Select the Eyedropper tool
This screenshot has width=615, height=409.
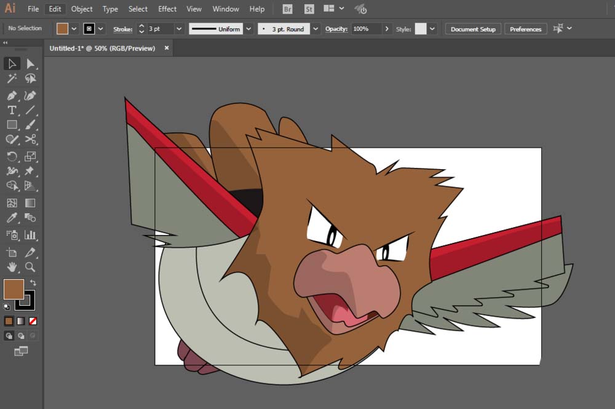point(12,217)
